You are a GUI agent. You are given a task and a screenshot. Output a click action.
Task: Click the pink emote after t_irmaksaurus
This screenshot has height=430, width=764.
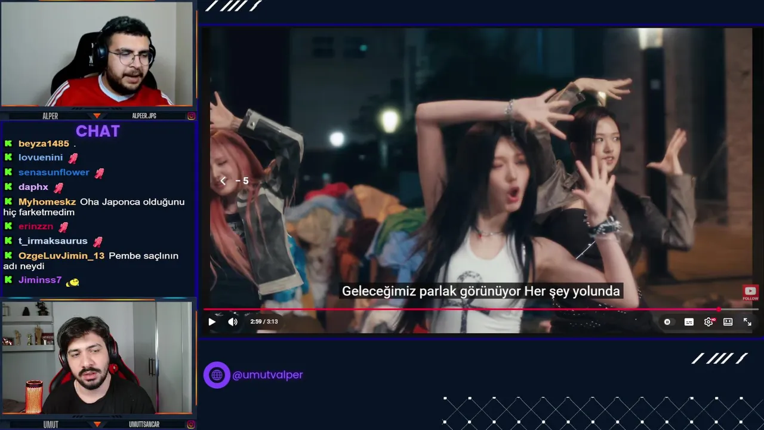click(x=97, y=242)
